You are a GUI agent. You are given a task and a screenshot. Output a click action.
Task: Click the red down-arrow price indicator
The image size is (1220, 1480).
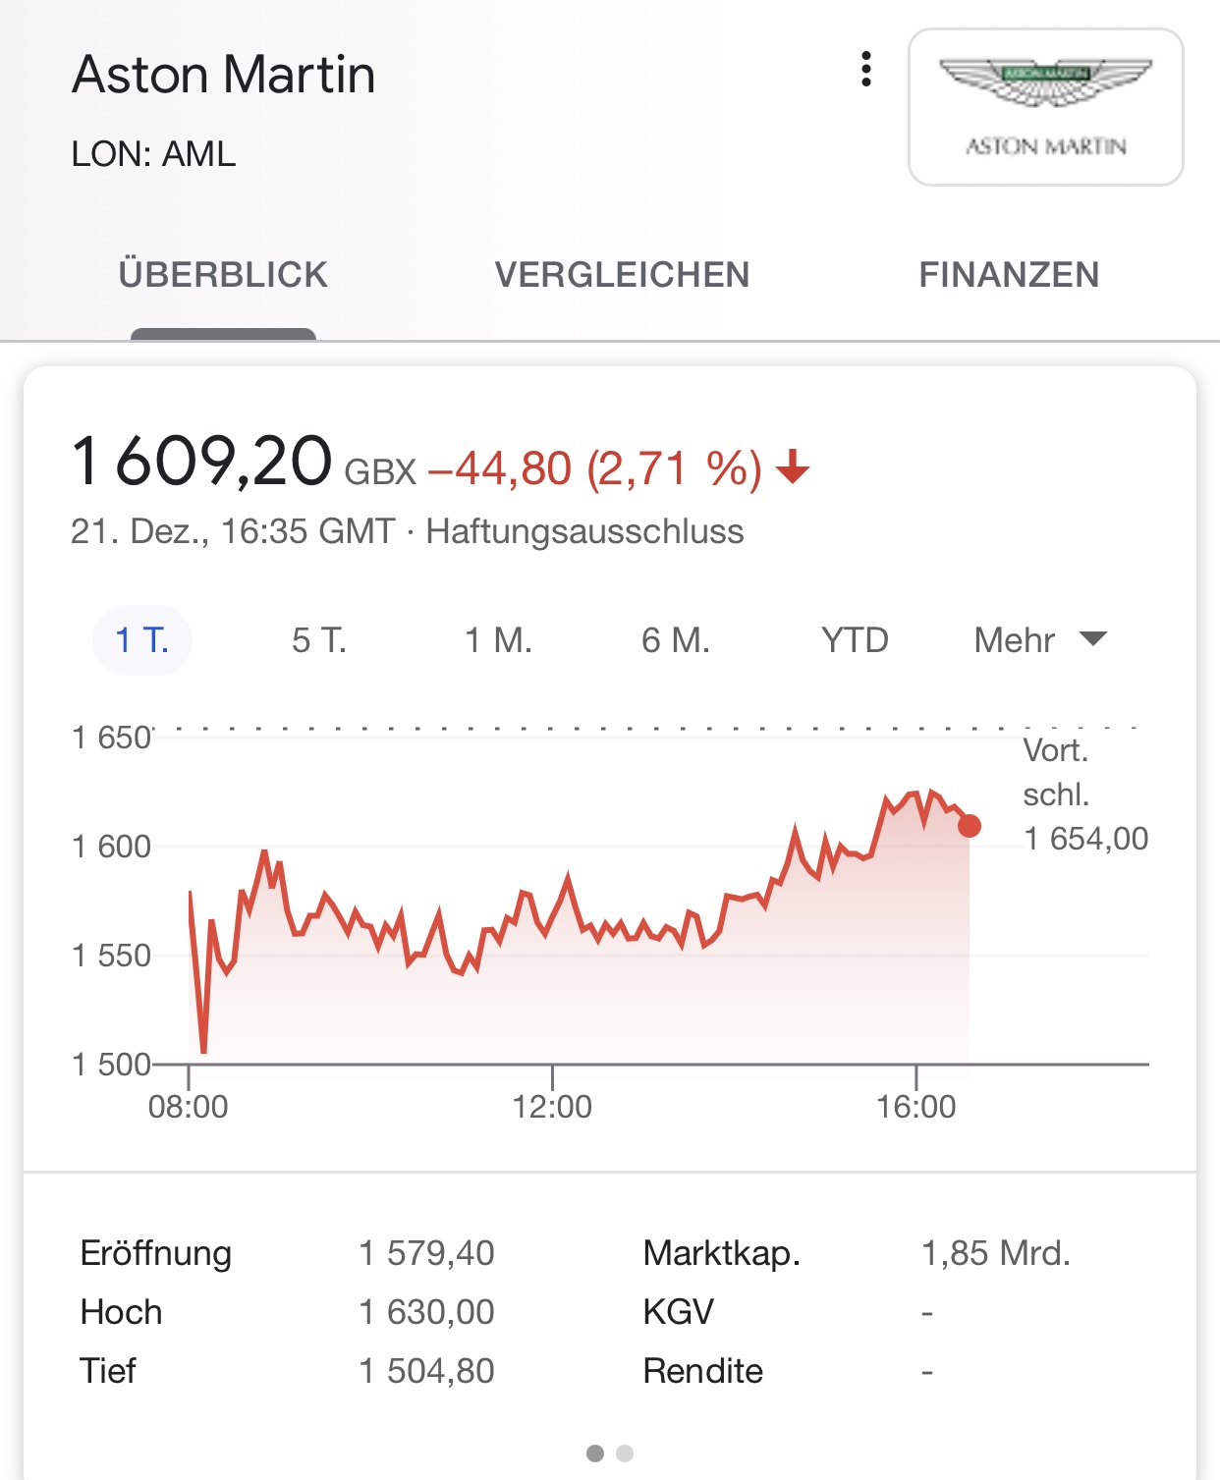click(793, 467)
